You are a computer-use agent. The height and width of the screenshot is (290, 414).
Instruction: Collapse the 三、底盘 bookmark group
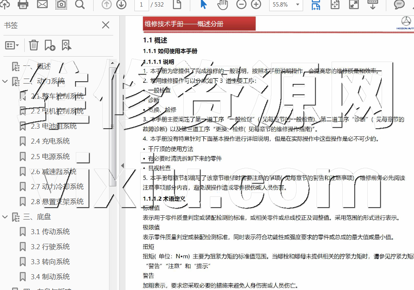pyautogui.click(x=5, y=217)
